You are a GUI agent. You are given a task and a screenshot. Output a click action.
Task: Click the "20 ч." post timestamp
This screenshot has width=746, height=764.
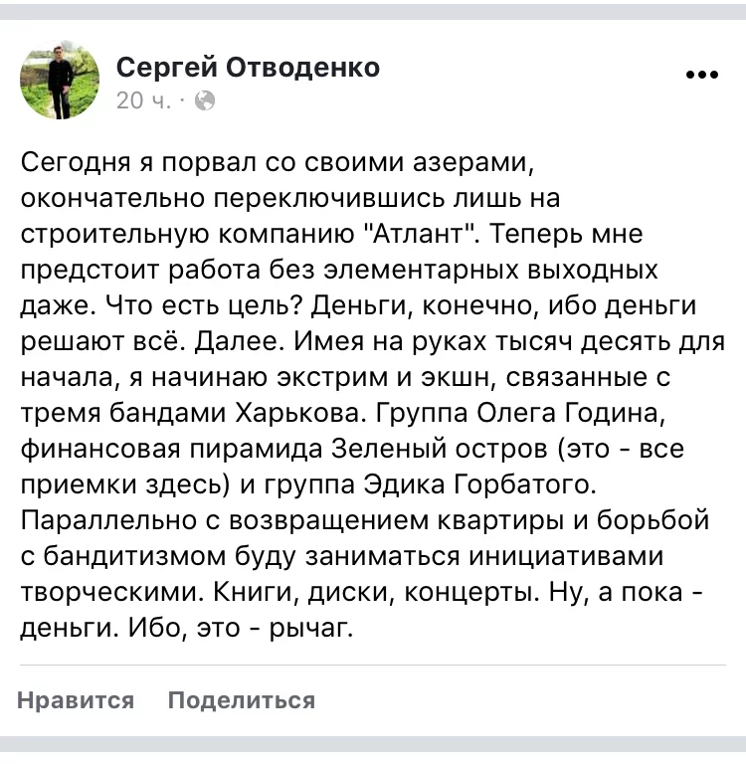tap(143, 100)
